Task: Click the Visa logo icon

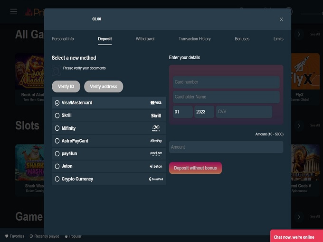Action: (156, 103)
